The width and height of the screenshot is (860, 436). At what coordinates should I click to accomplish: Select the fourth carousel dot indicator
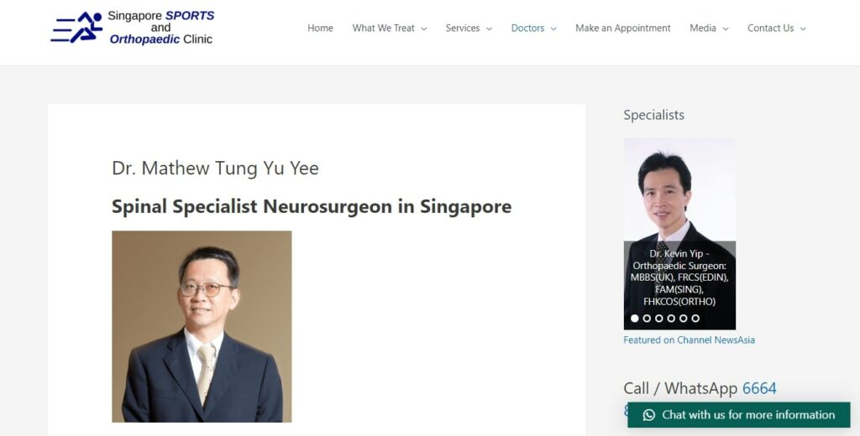tap(671, 319)
